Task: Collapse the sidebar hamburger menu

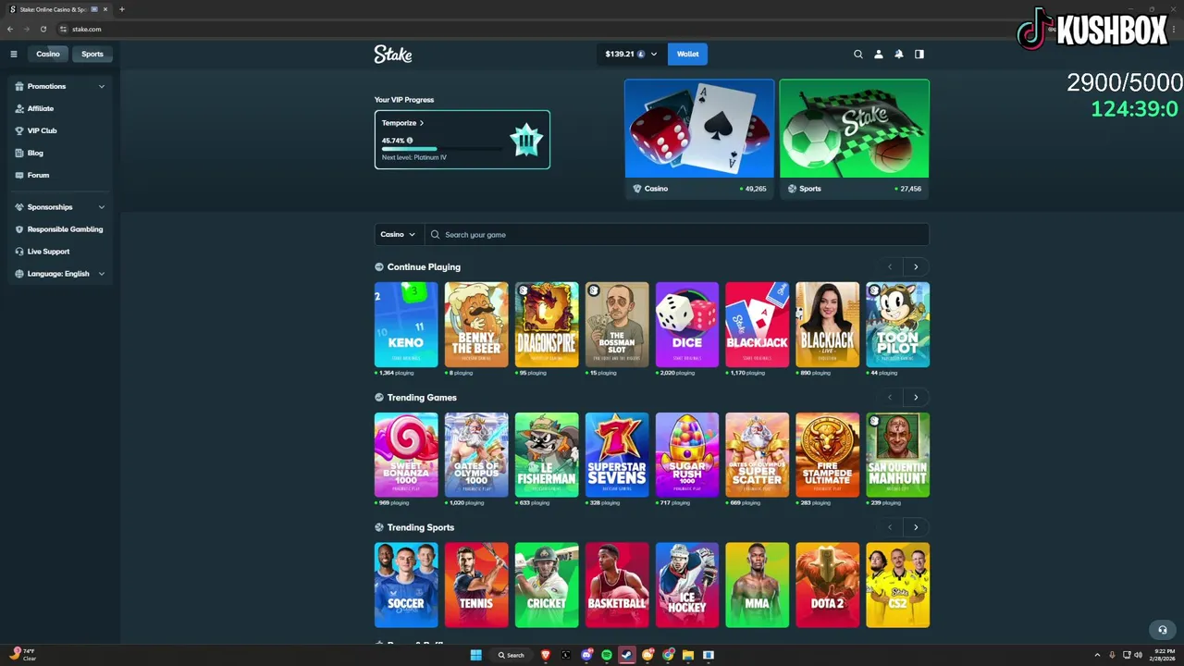Action: (14, 54)
